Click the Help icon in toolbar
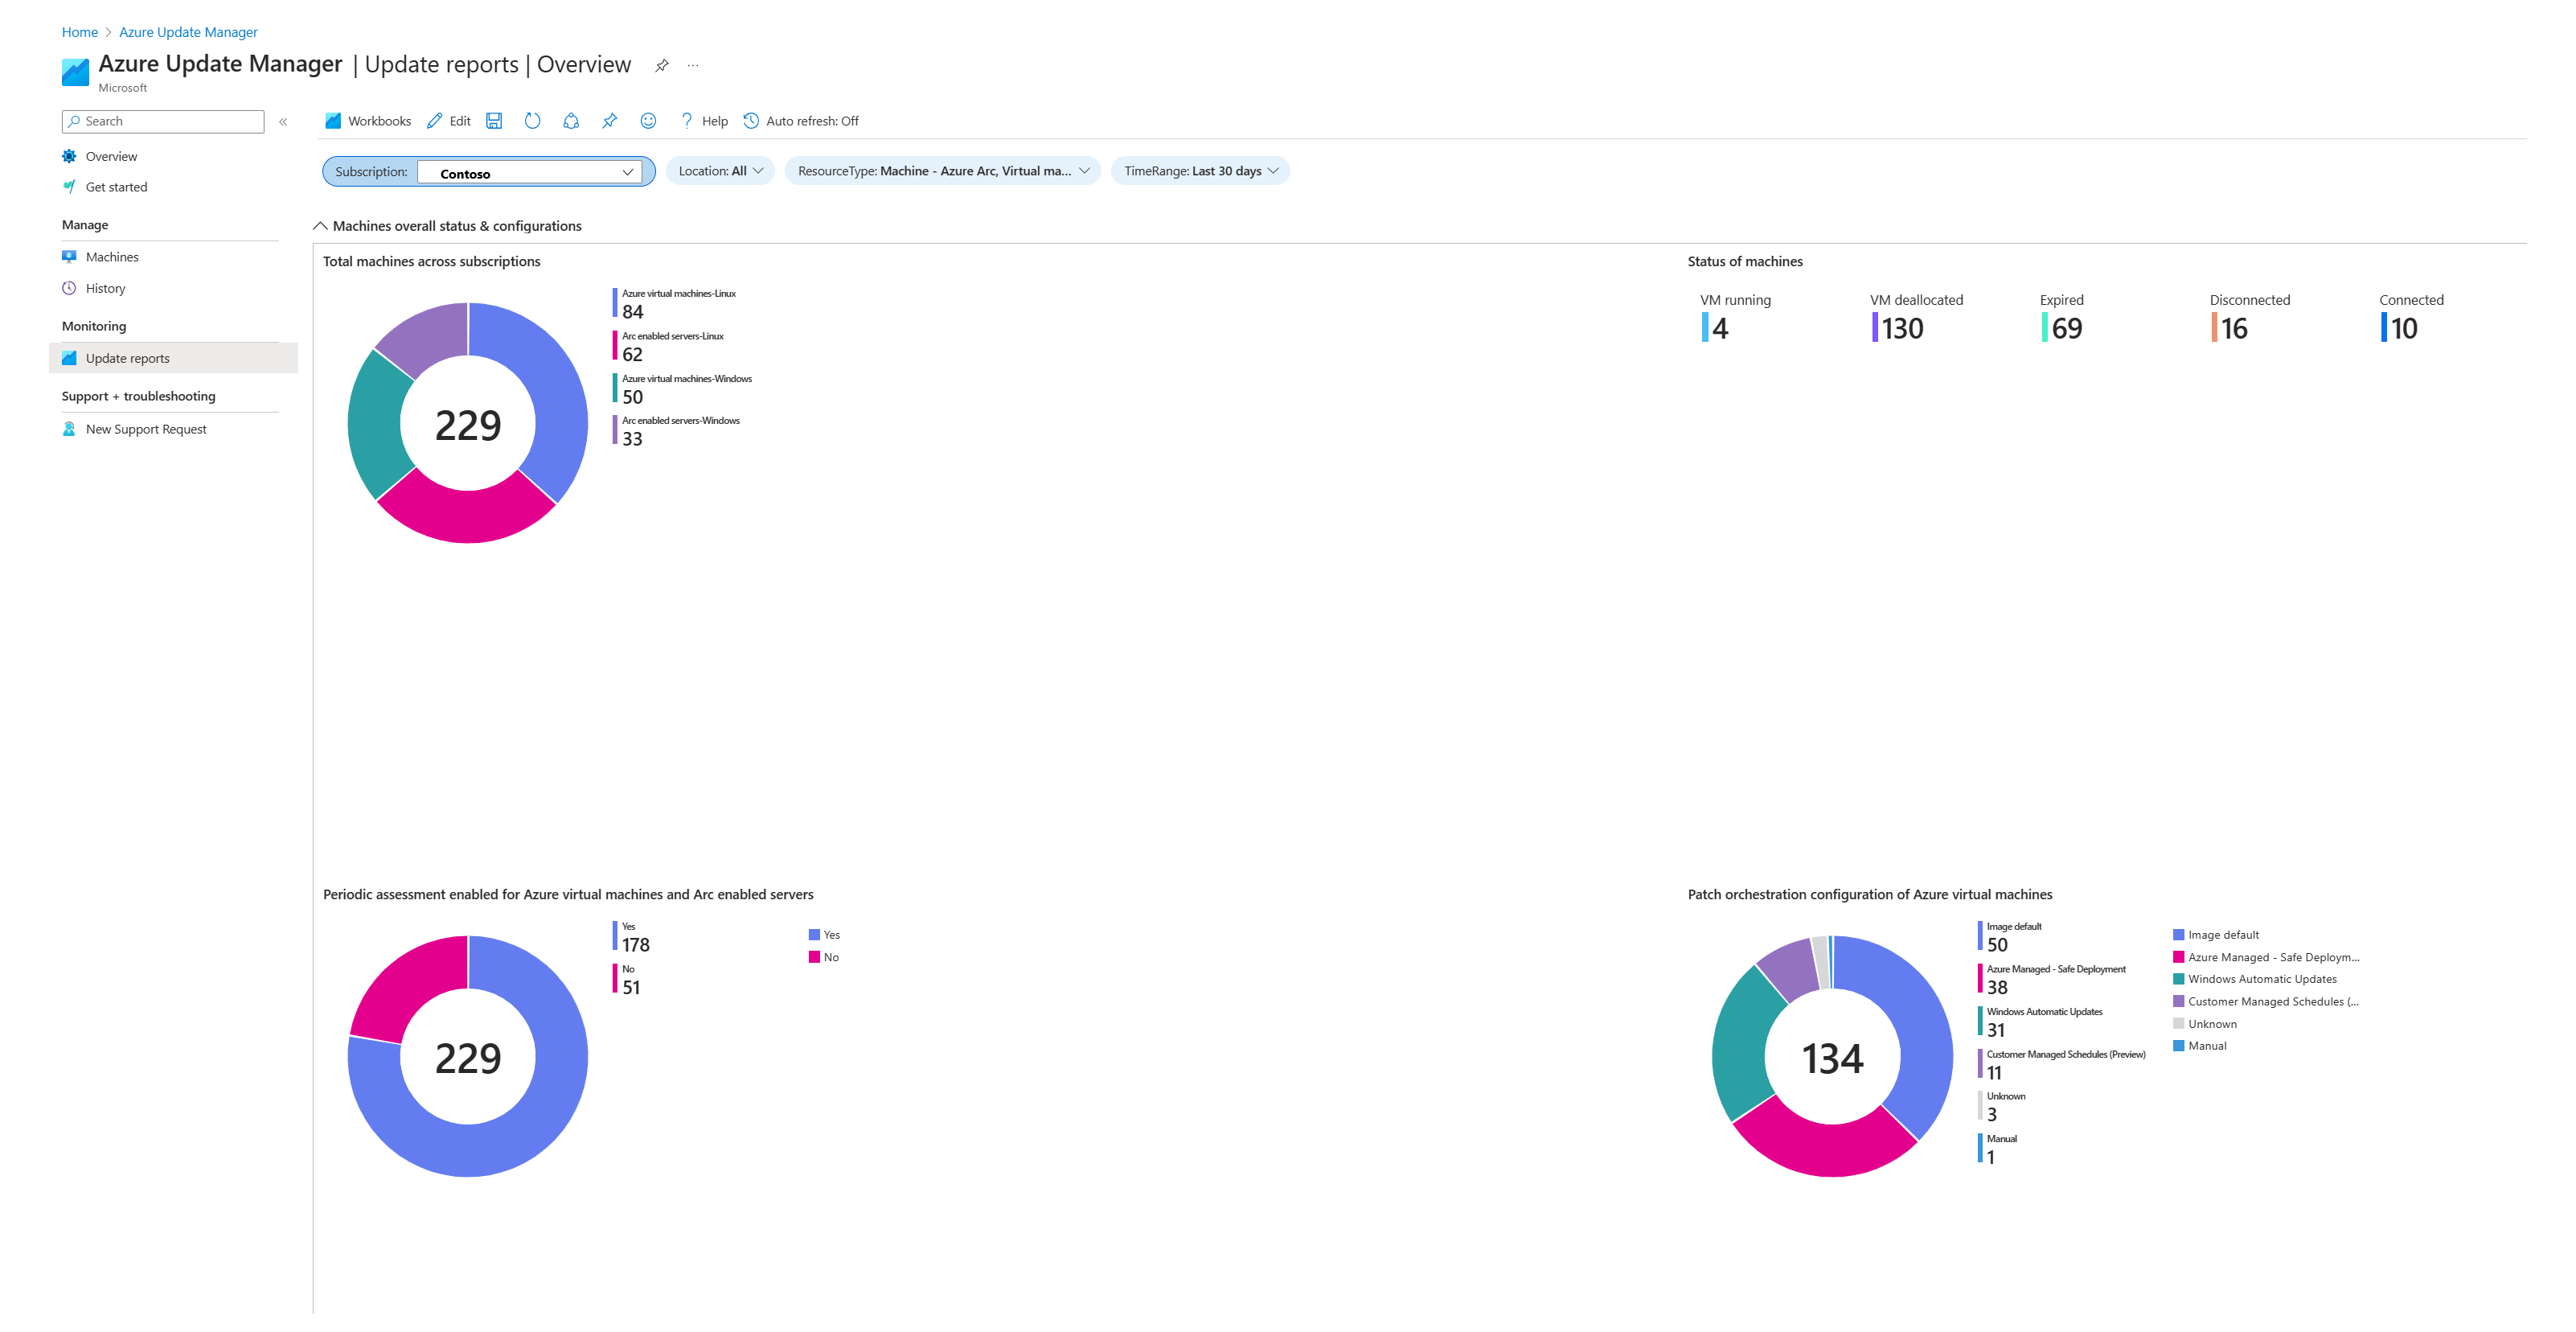Screen dimensions: 2576x1332 686,121
